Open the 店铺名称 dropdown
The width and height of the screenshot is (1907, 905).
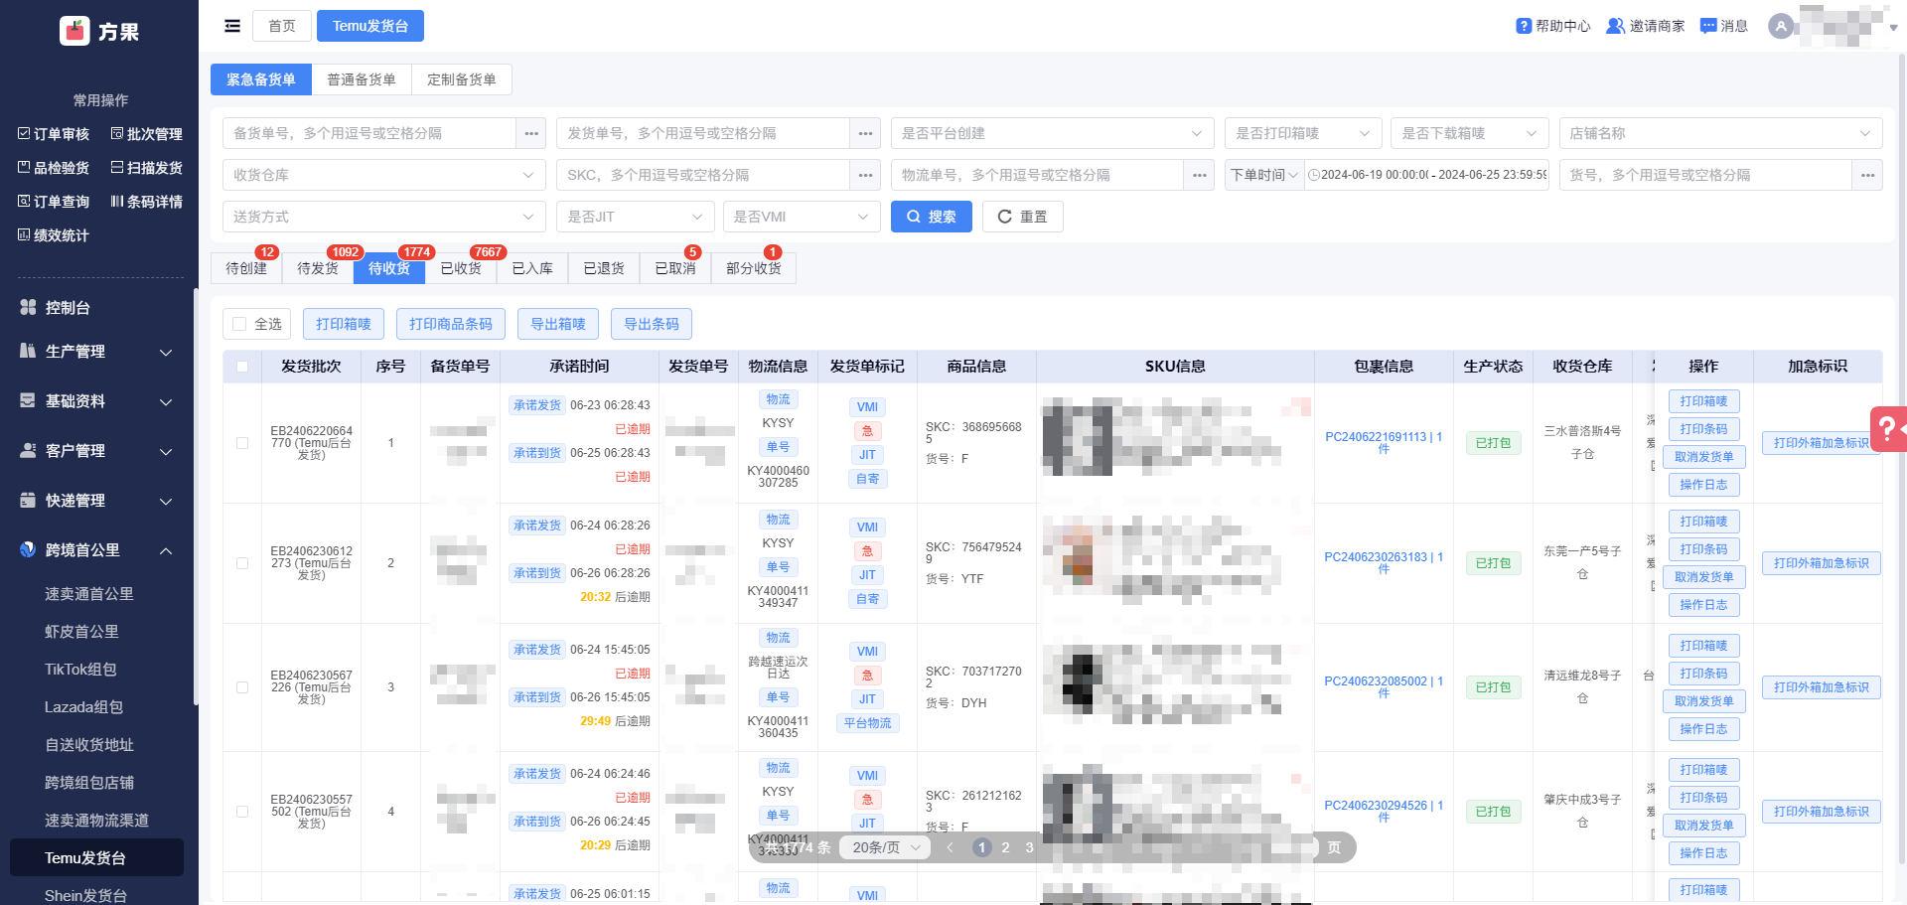tap(1721, 133)
